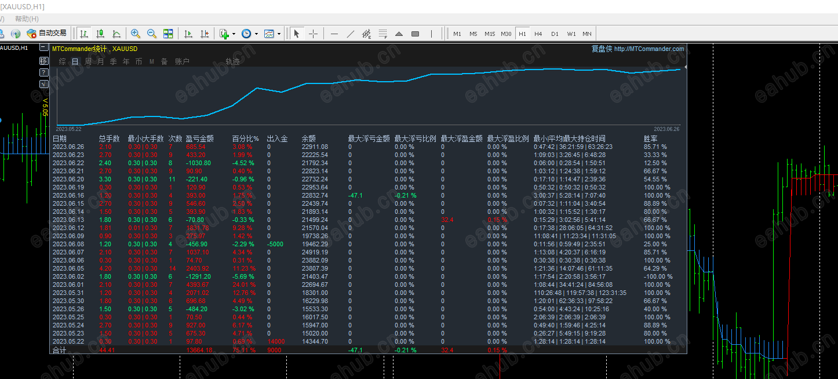838x379 pixels.
Task: Tile chart windows icon
Action: (168, 34)
